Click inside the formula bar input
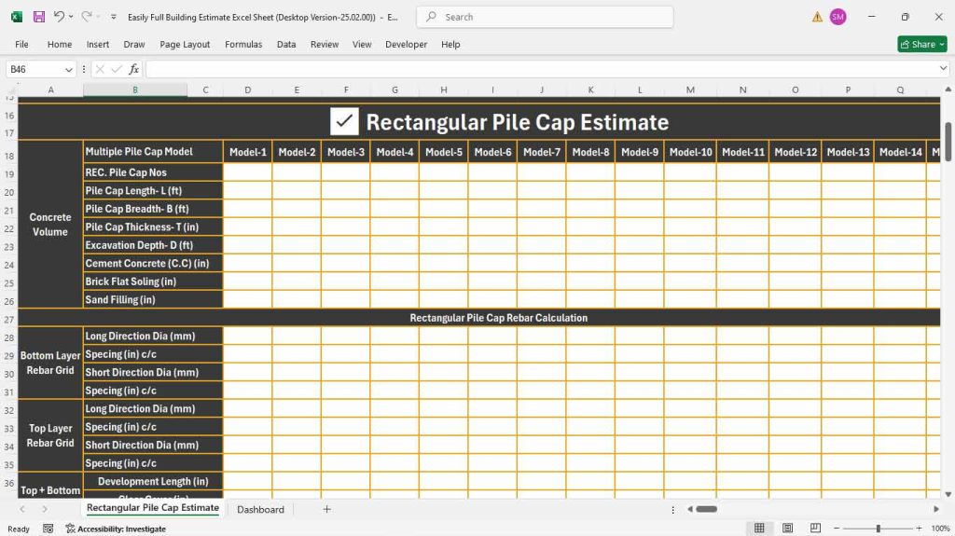 541,69
